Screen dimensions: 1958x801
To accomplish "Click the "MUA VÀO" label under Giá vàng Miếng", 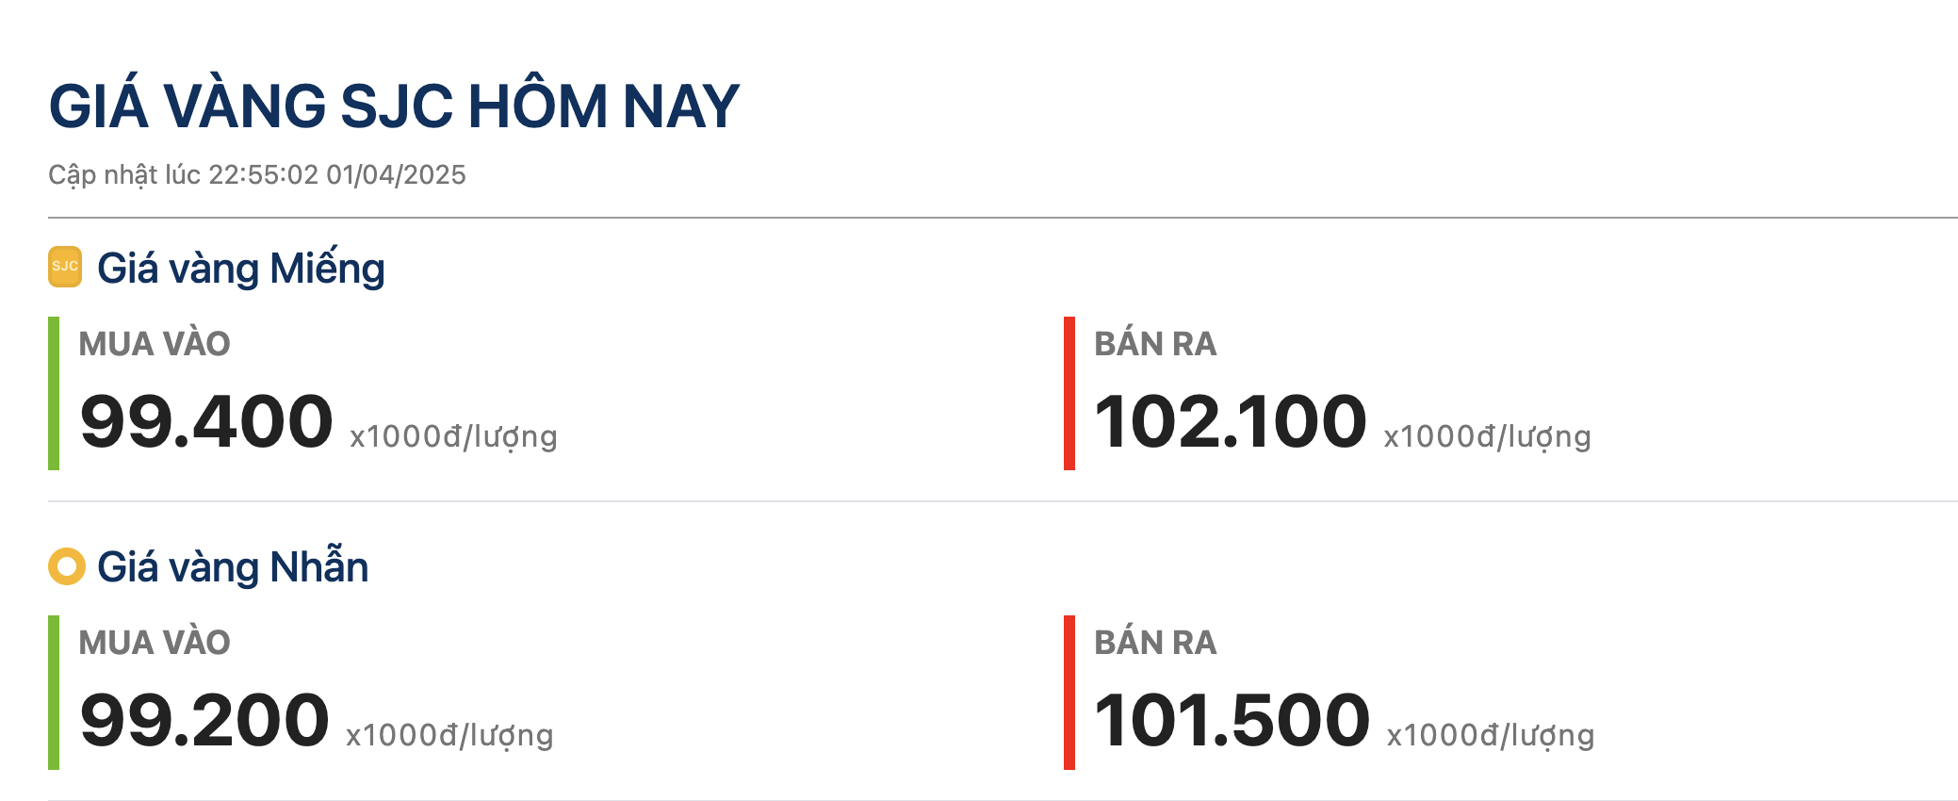I will pyautogui.click(x=155, y=344).
